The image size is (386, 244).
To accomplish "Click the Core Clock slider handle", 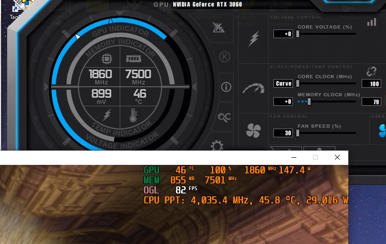I will click(298, 83).
